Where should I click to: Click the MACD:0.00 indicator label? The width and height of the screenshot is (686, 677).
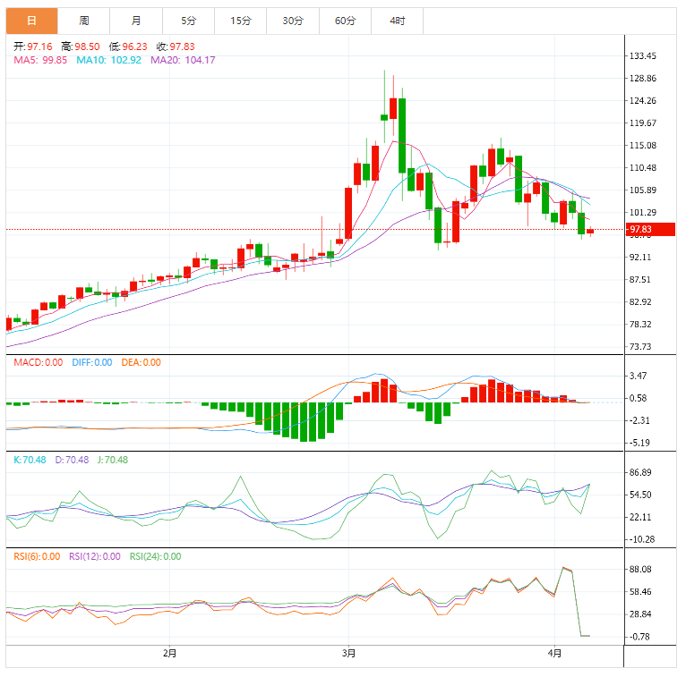[39, 362]
